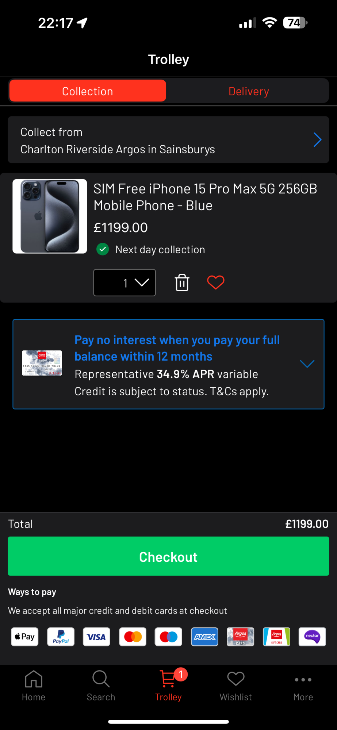The width and height of the screenshot is (337, 730).
Task: Add item to wishlist via heart icon
Action: pyautogui.click(x=216, y=283)
